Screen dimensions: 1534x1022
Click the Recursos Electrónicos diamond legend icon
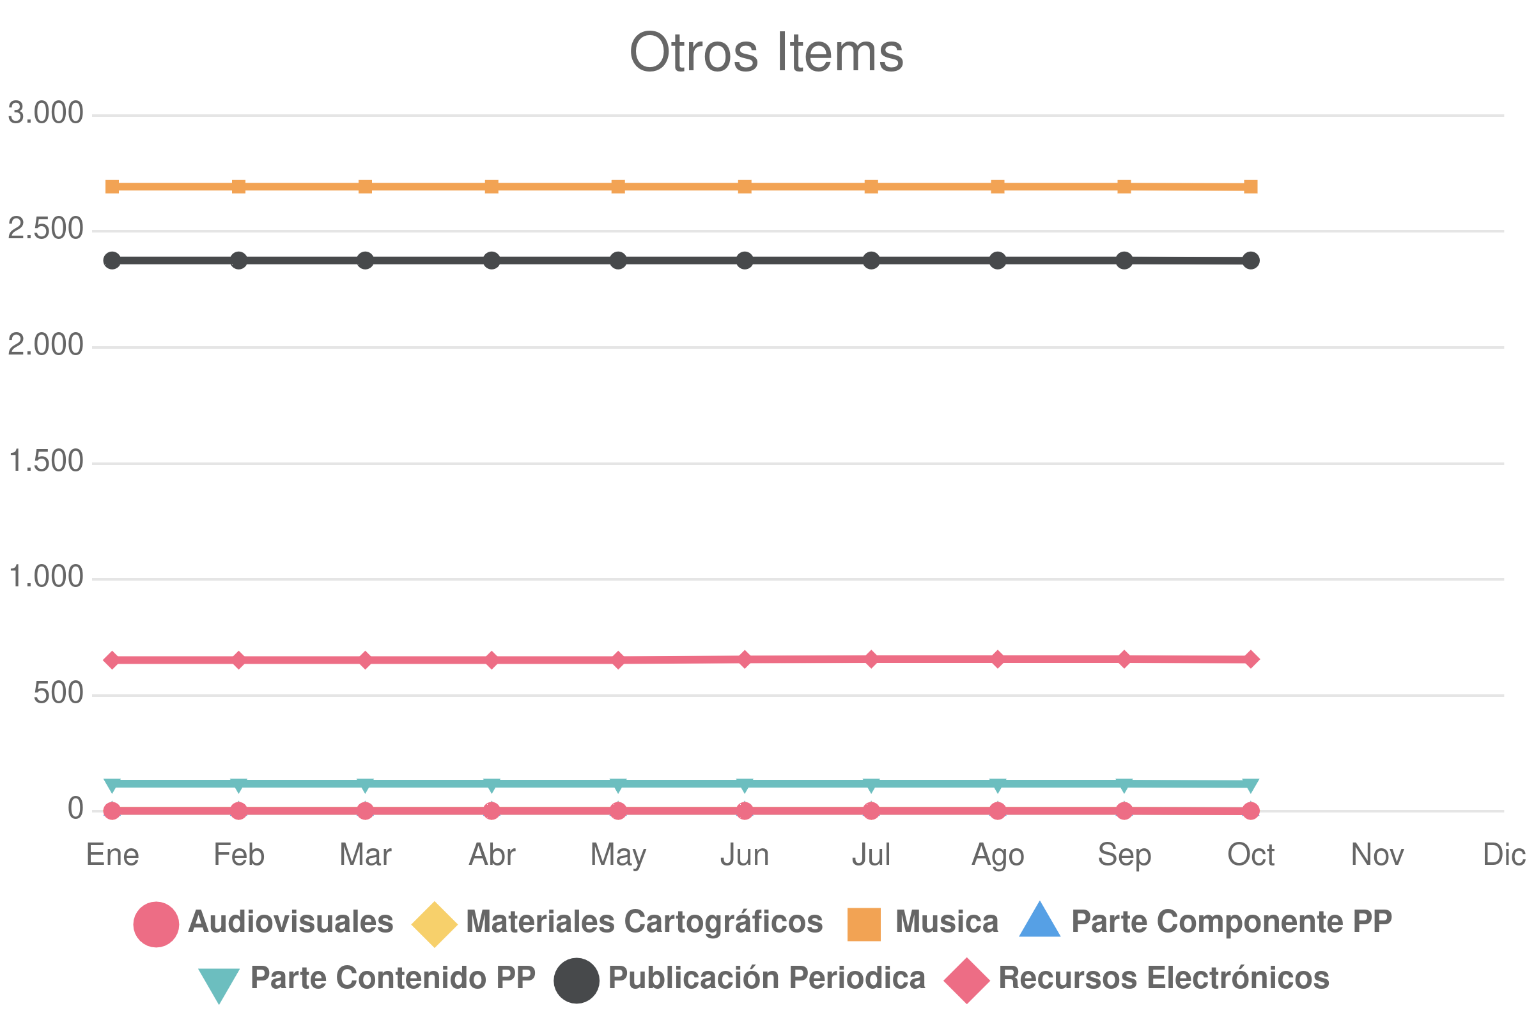(x=966, y=981)
